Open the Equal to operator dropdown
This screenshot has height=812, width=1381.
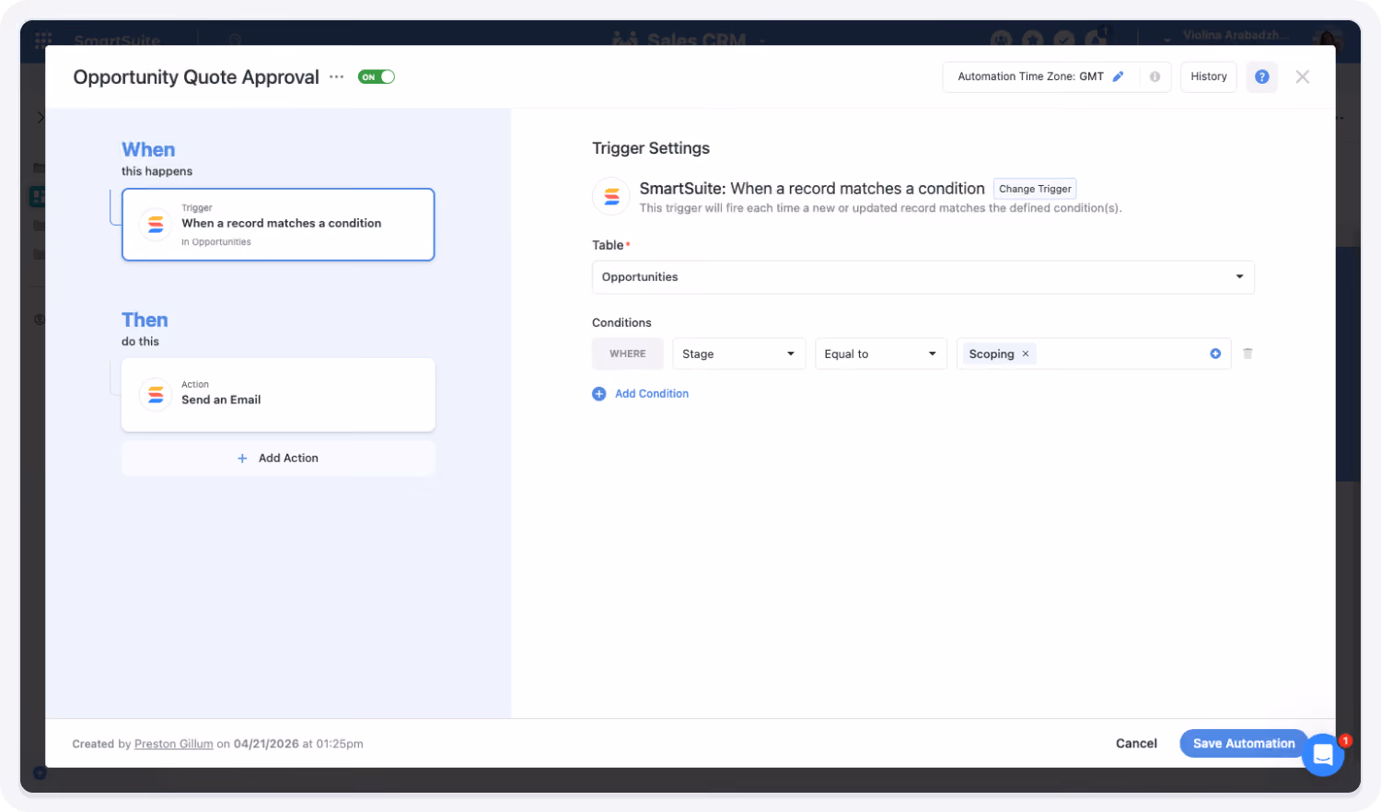[881, 354]
